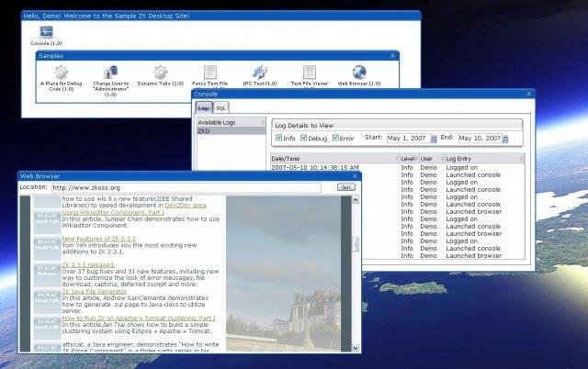588x369 pixels.
Task: Click the Web Browser scrollbar down arrow
Action: pos(356,348)
